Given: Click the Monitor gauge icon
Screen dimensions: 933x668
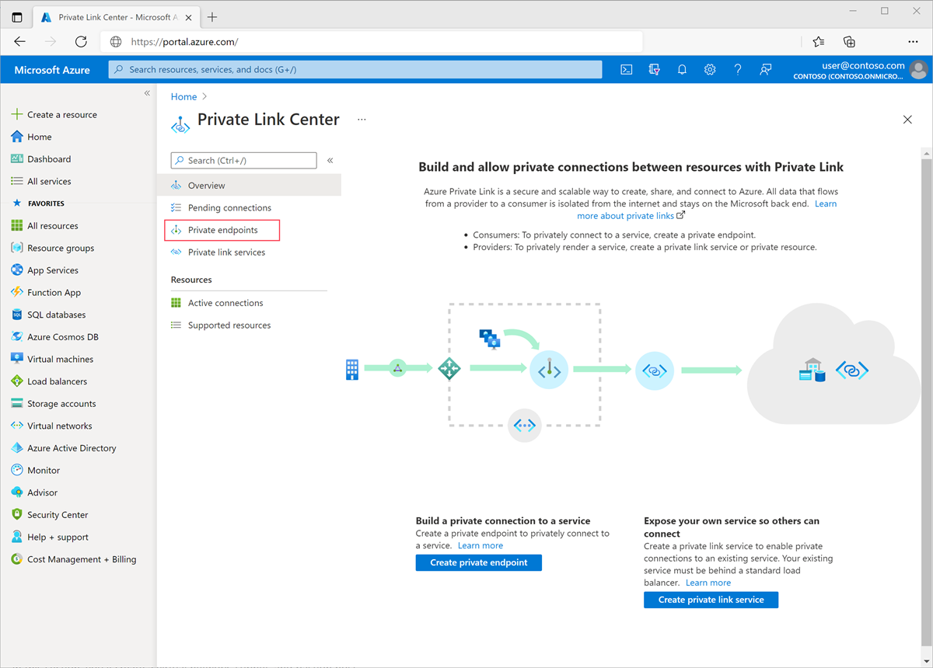Looking at the screenshot, I should click(x=17, y=470).
